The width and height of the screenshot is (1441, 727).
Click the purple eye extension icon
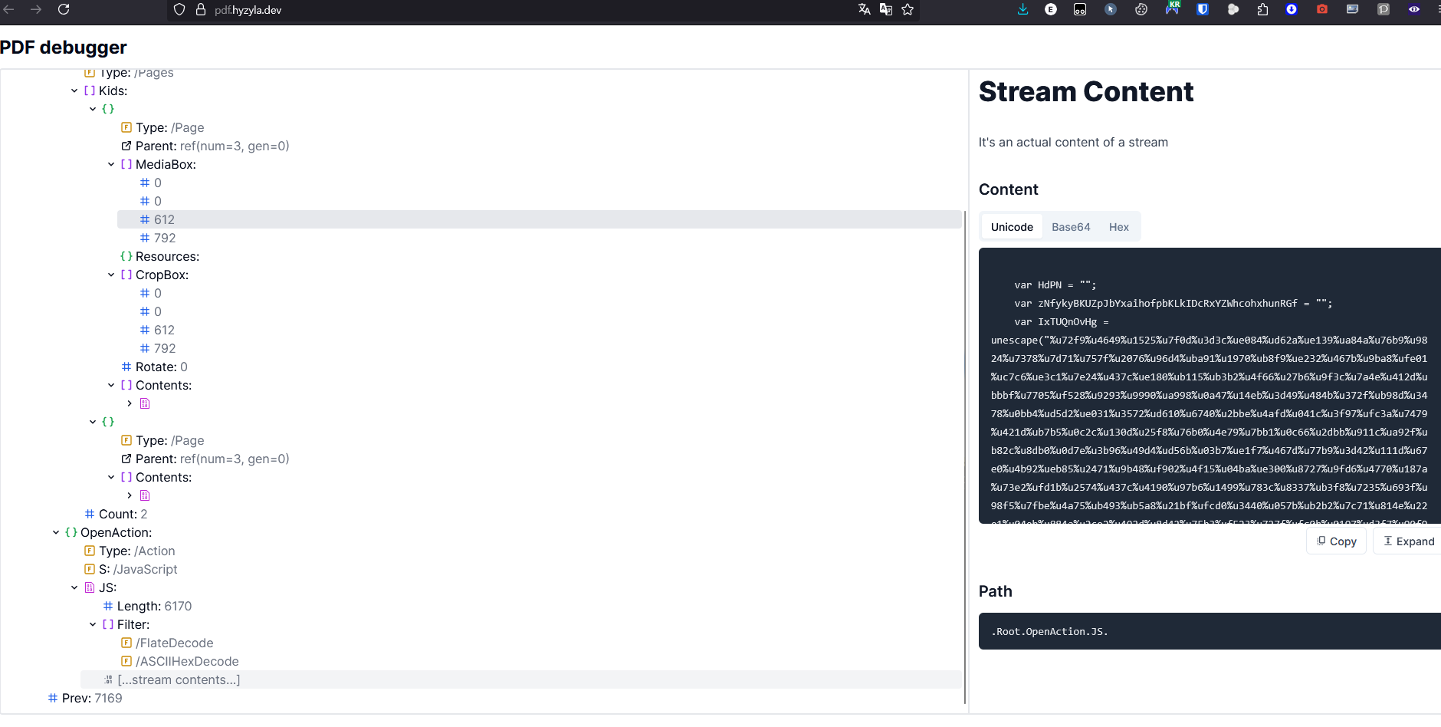tap(1414, 9)
